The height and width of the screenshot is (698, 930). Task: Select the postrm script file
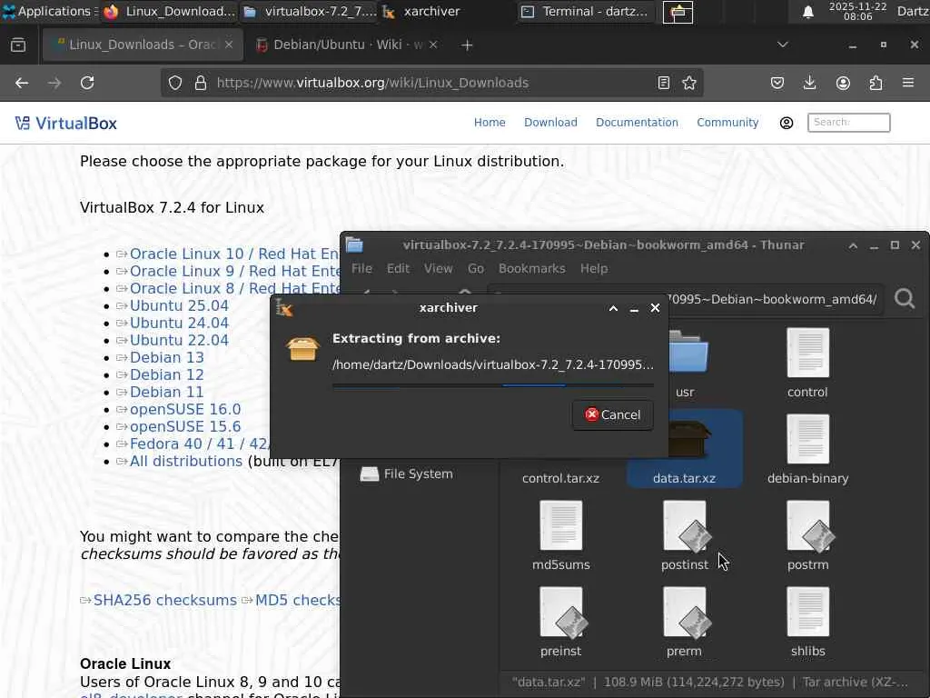pyautogui.click(x=807, y=534)
